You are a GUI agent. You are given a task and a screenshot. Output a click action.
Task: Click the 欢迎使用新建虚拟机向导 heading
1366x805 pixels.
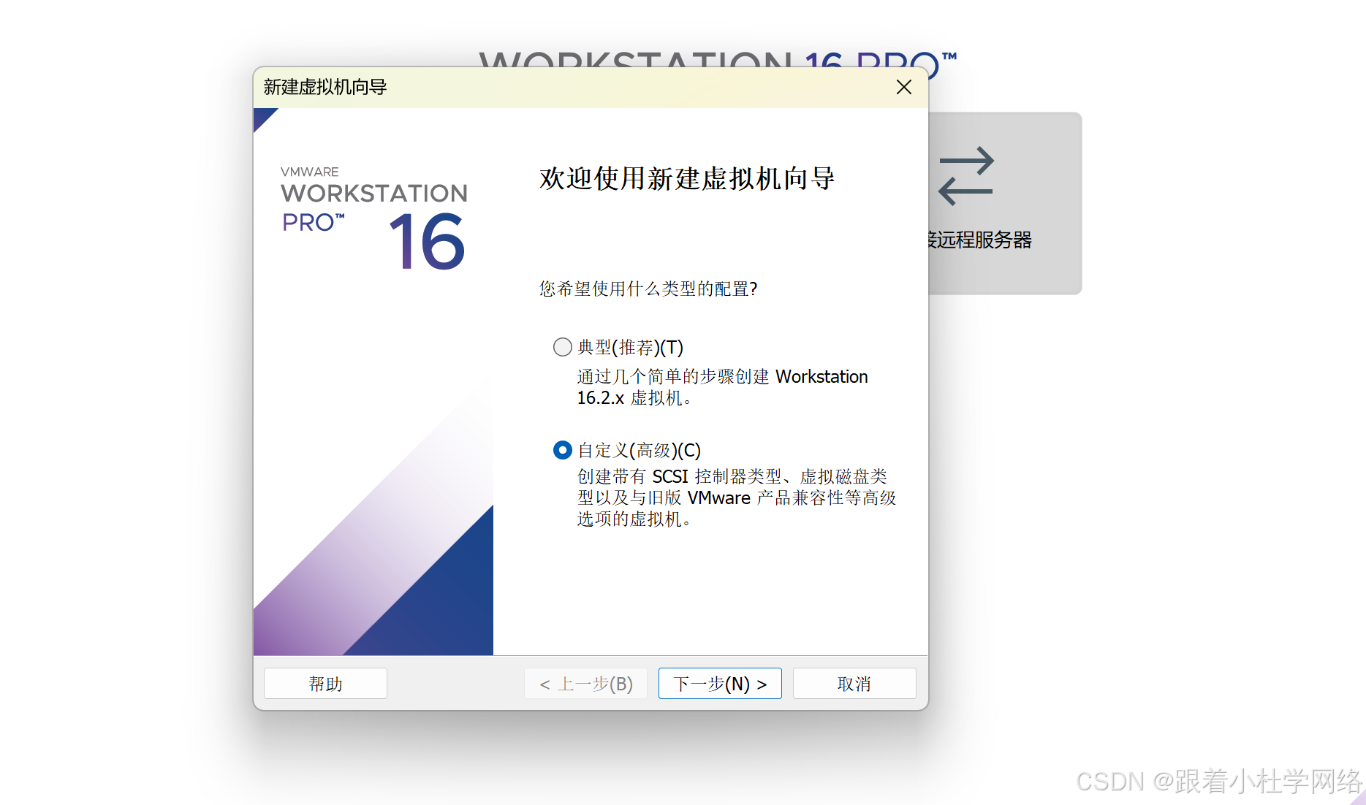coord(687,178)
